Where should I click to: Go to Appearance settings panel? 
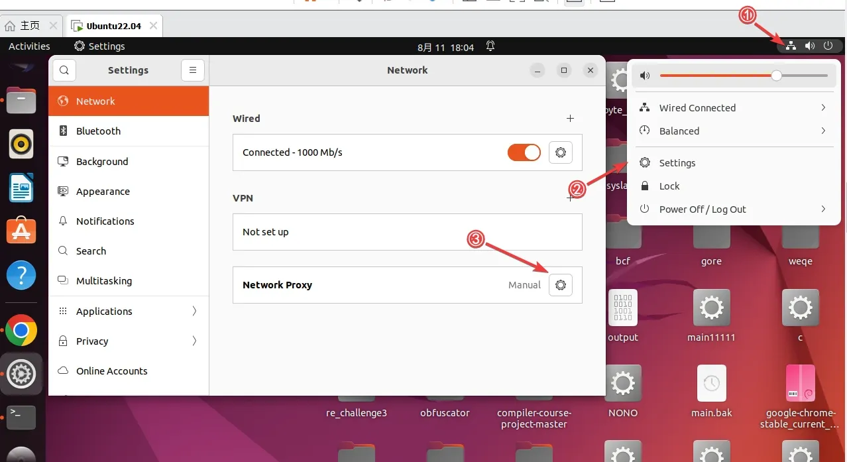(129, 192)
